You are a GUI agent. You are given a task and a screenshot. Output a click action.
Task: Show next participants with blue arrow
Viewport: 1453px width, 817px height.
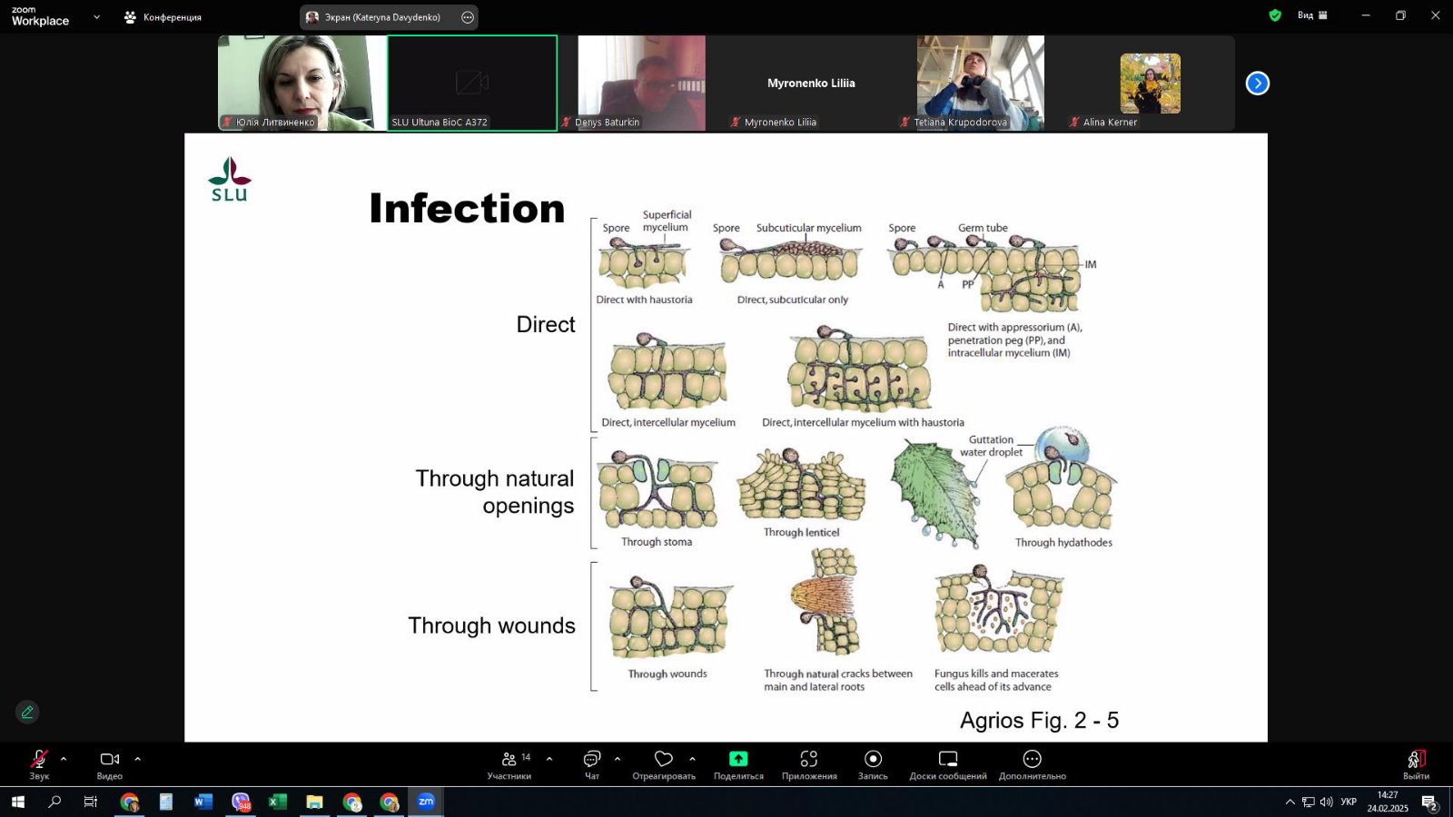(1257, 84)
